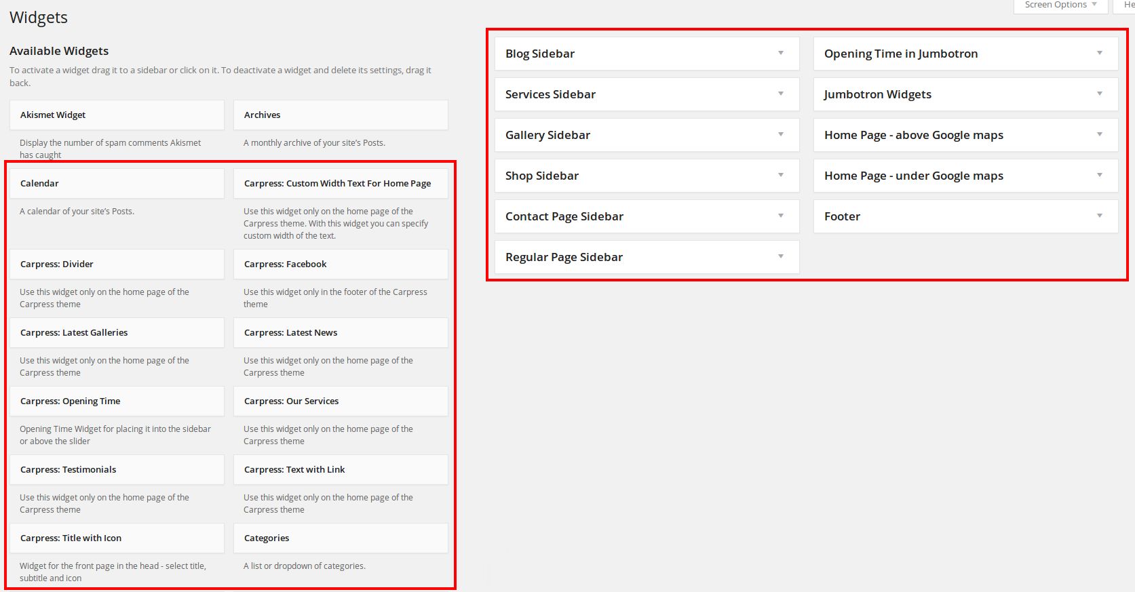The image size is (1135, 592).
Task: Select the Archives widget
Action: coord(341,115)
